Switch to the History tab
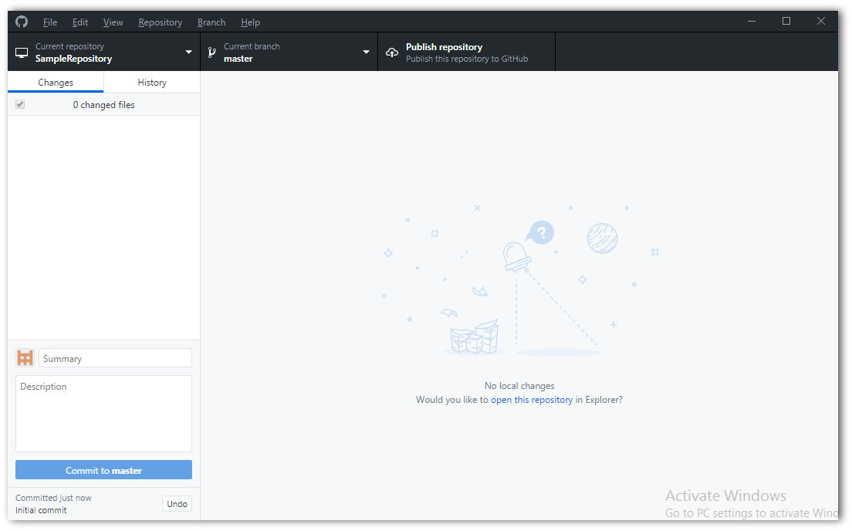The width and height of the screenshot is (852, 531). [152, 83]
